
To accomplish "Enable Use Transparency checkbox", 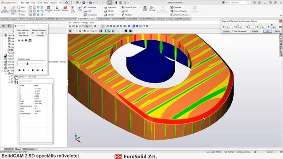I will tap(233, 31).
